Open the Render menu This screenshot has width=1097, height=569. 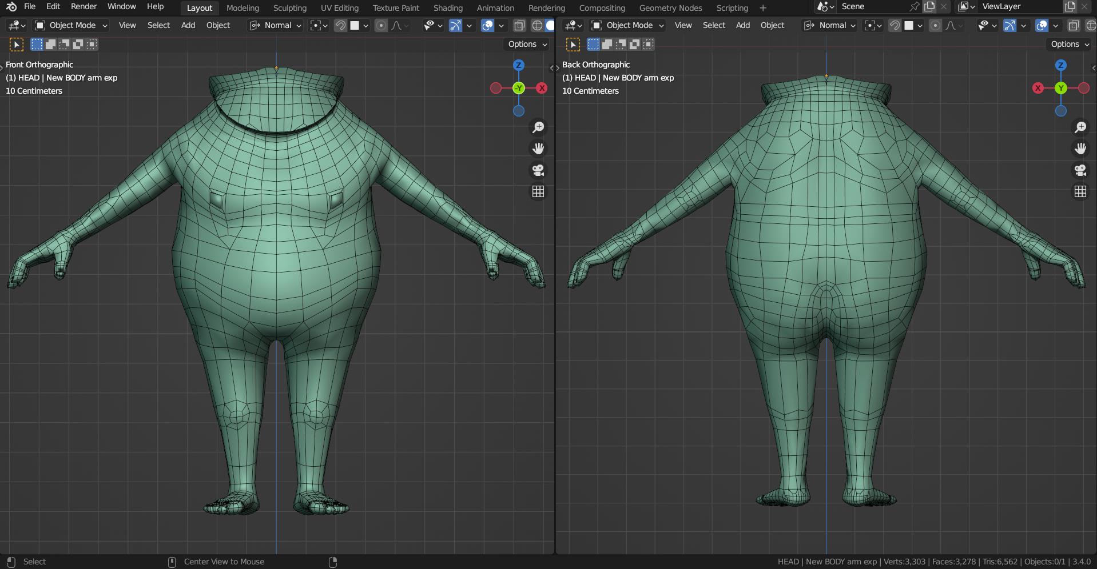coord(84,7)
